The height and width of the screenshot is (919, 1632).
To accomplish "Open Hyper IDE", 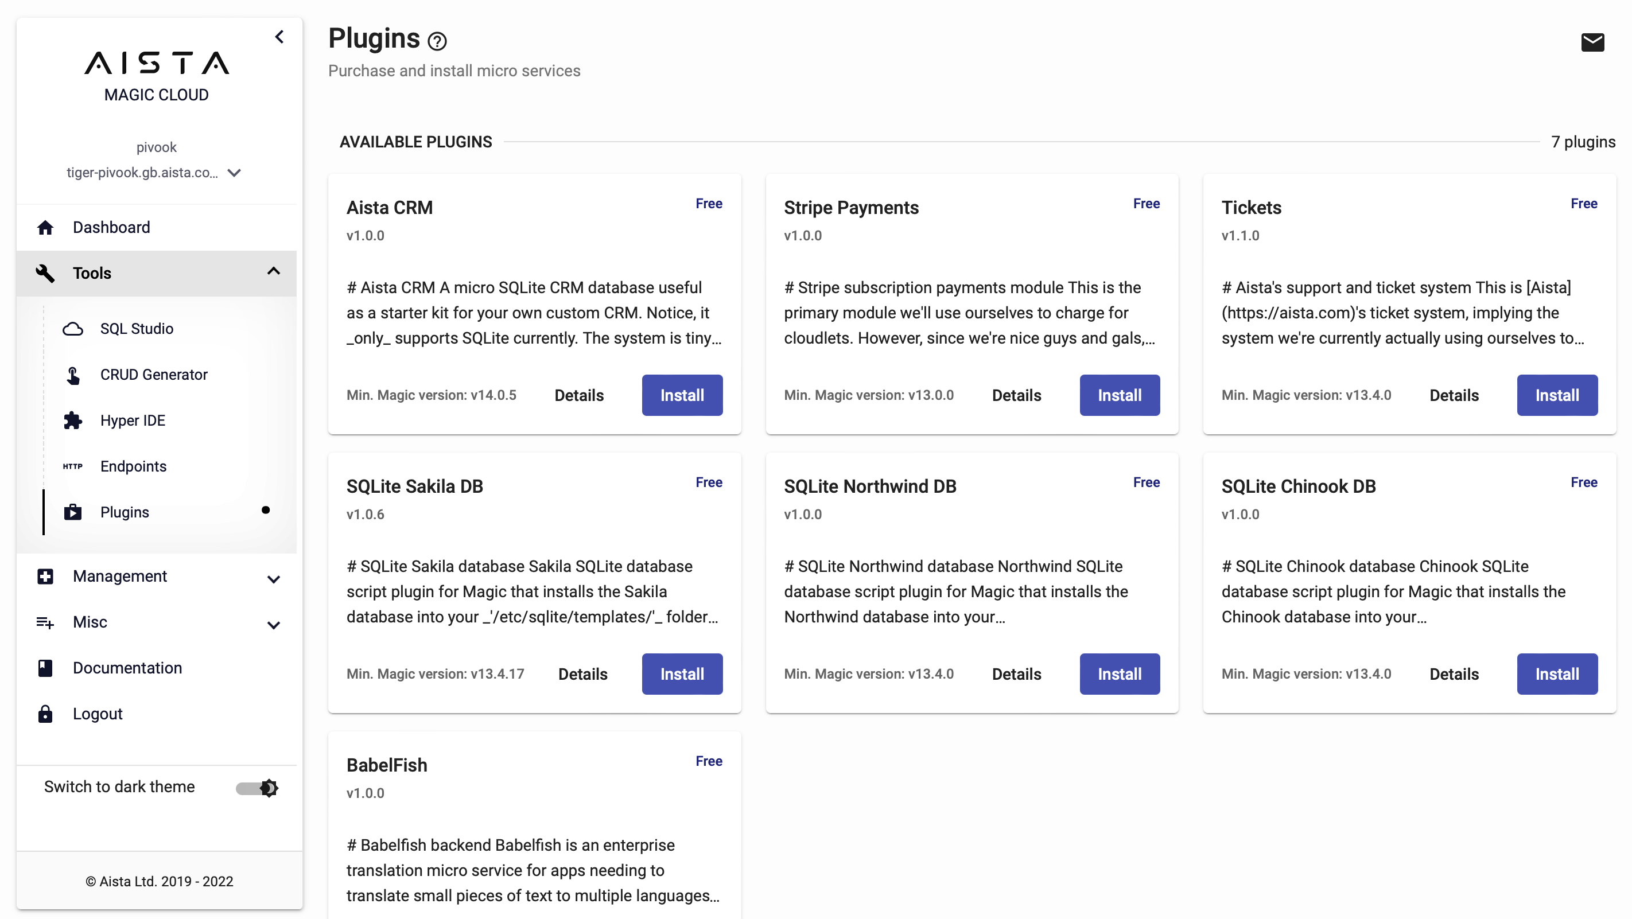I will coord(133,420).
